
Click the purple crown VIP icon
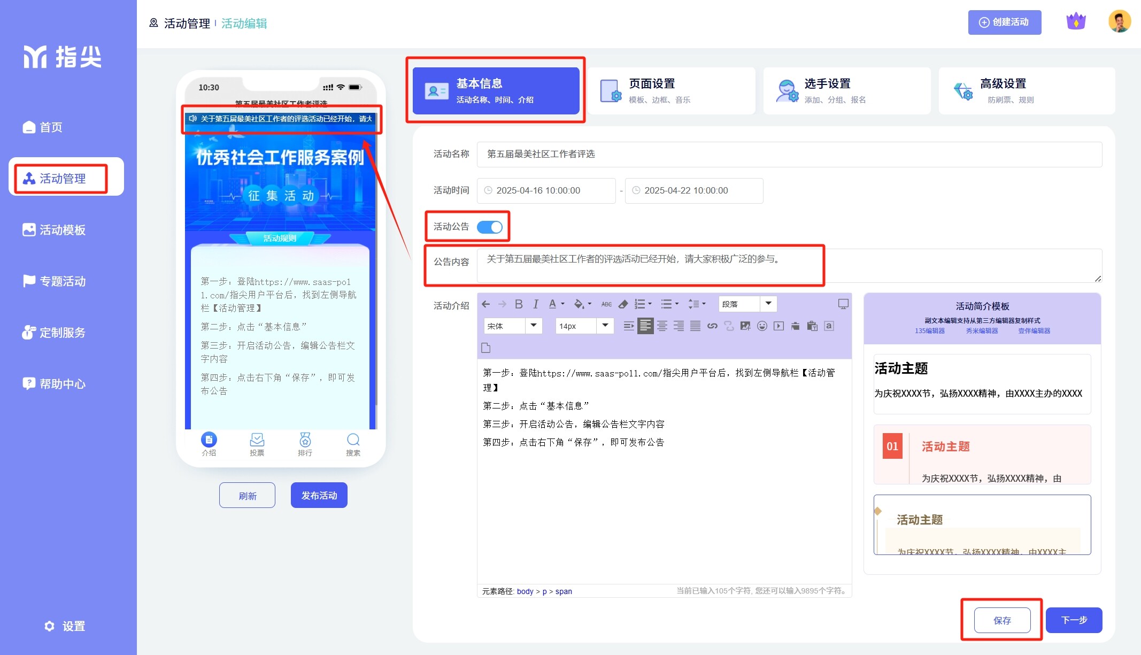(1076, 21)
